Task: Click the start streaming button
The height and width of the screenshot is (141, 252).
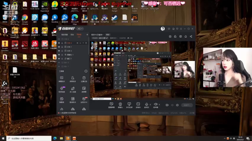Action: coord(187,105)
